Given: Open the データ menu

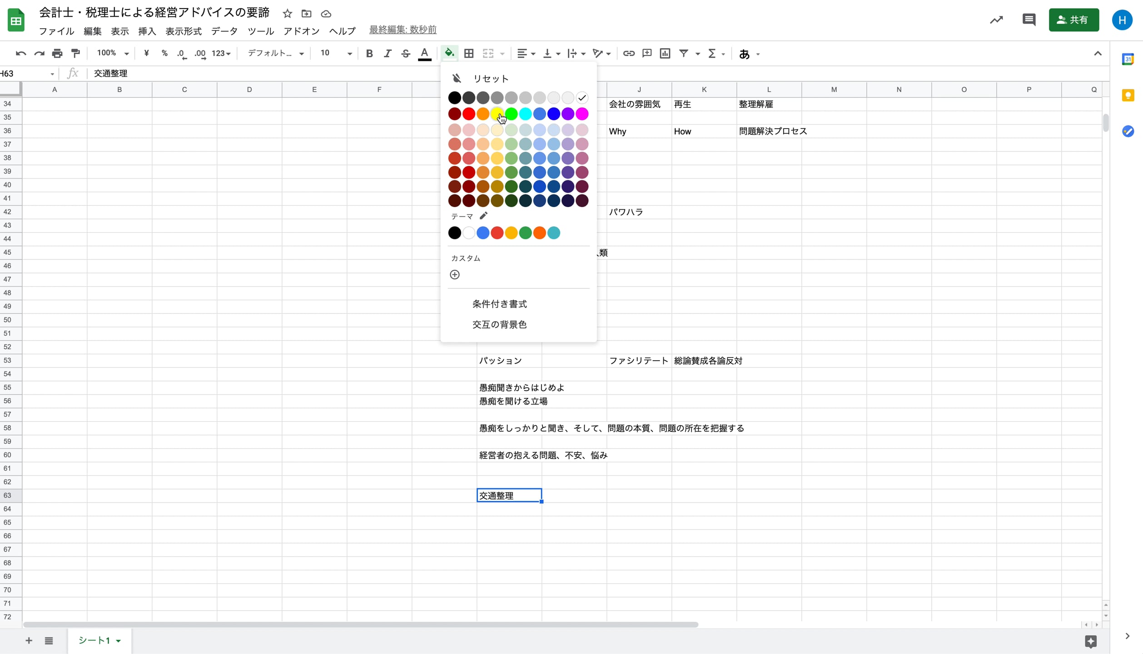Looking at the screenshot, I should [224, 31].
